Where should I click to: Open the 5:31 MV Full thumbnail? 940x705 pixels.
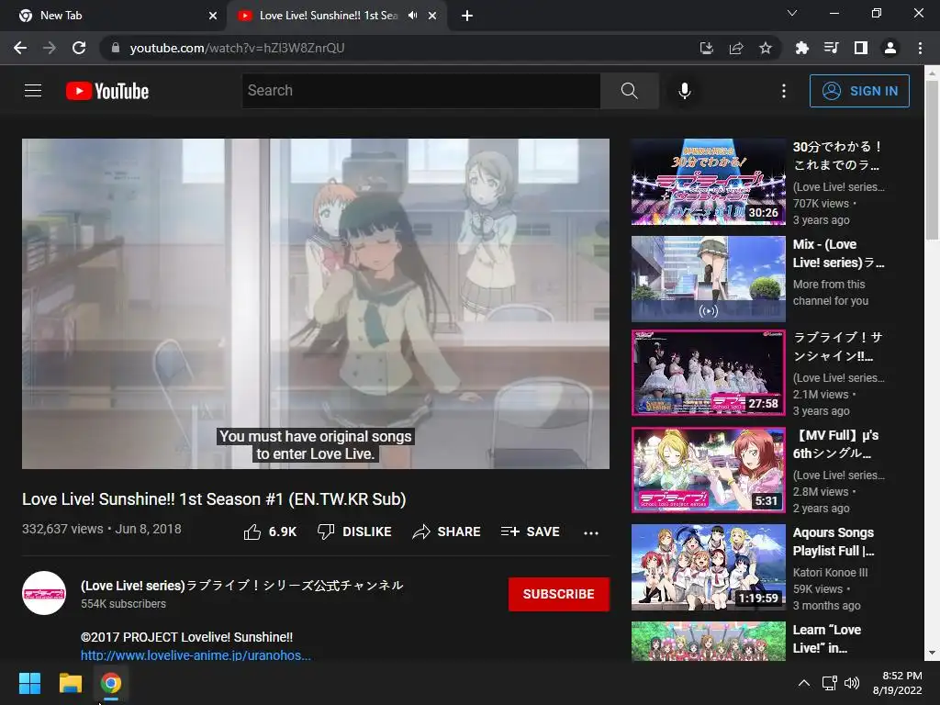[708, 470]
